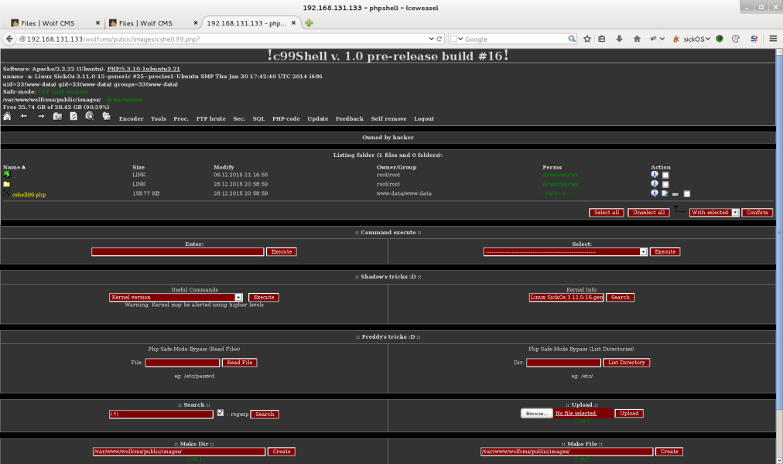The height and width of the screenshot is (464, 783).
Task: Expand the address bar history dropdown arrow
Action: [431, 39]
